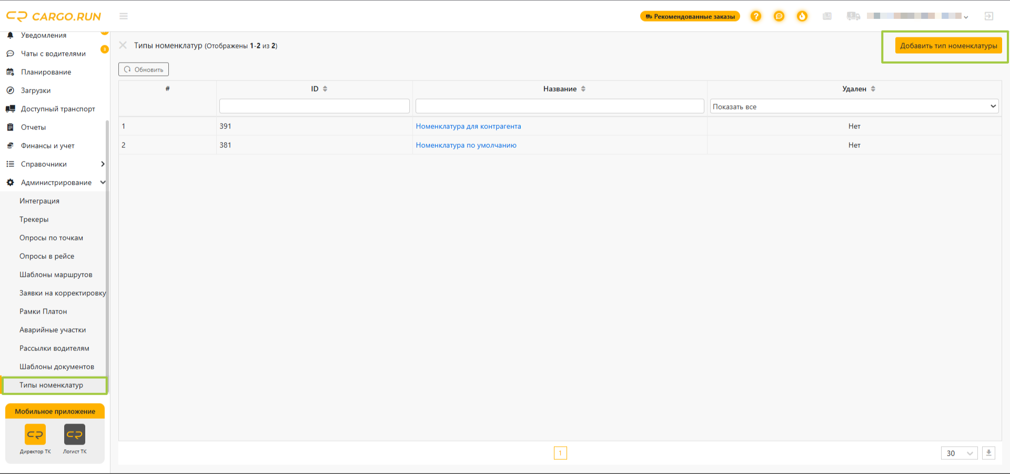Click the compass icon beside Загрузки

(10, 90)
